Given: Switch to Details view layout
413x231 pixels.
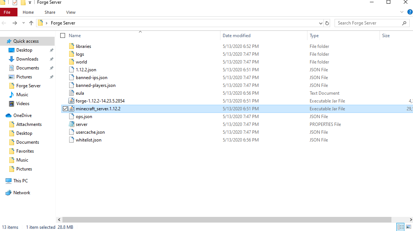Looking at the screenshot, I should coord(401,227).
